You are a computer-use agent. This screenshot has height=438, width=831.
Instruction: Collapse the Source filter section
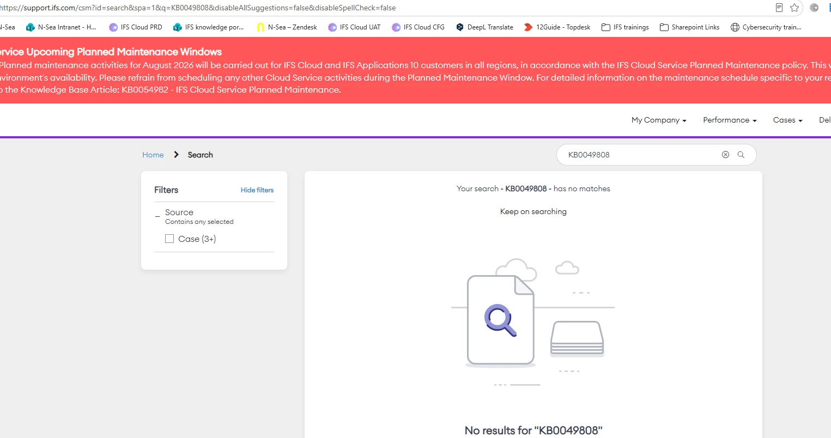click(157, 216)
